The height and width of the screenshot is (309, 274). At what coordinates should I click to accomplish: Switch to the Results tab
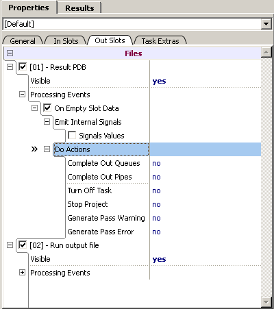79,8
